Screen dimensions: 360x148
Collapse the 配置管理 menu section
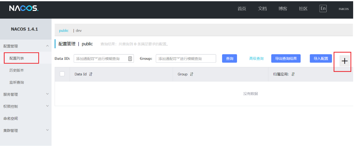(48, 46)
